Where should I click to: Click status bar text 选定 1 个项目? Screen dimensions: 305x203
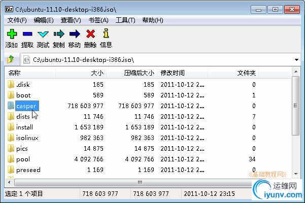pos(24,194)
